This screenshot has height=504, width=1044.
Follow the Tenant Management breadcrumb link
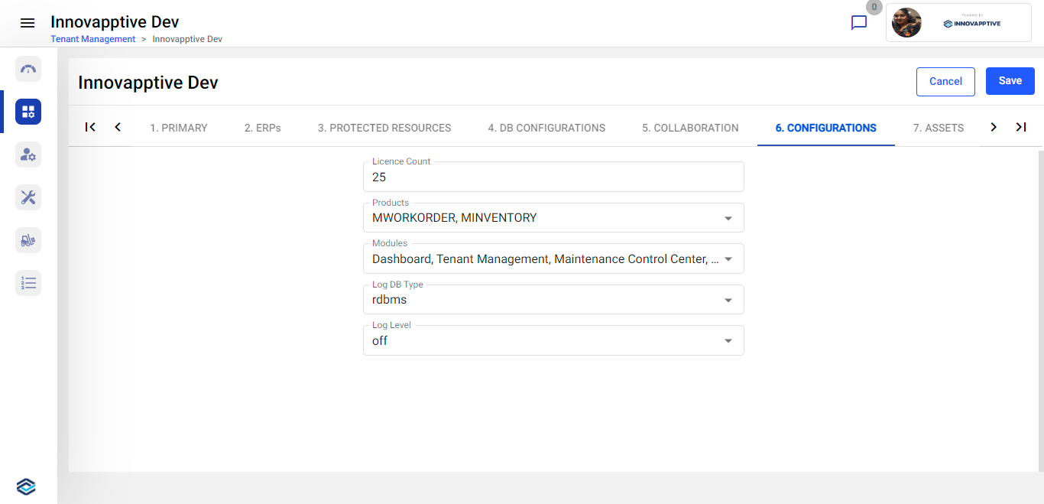pos(93,39)
